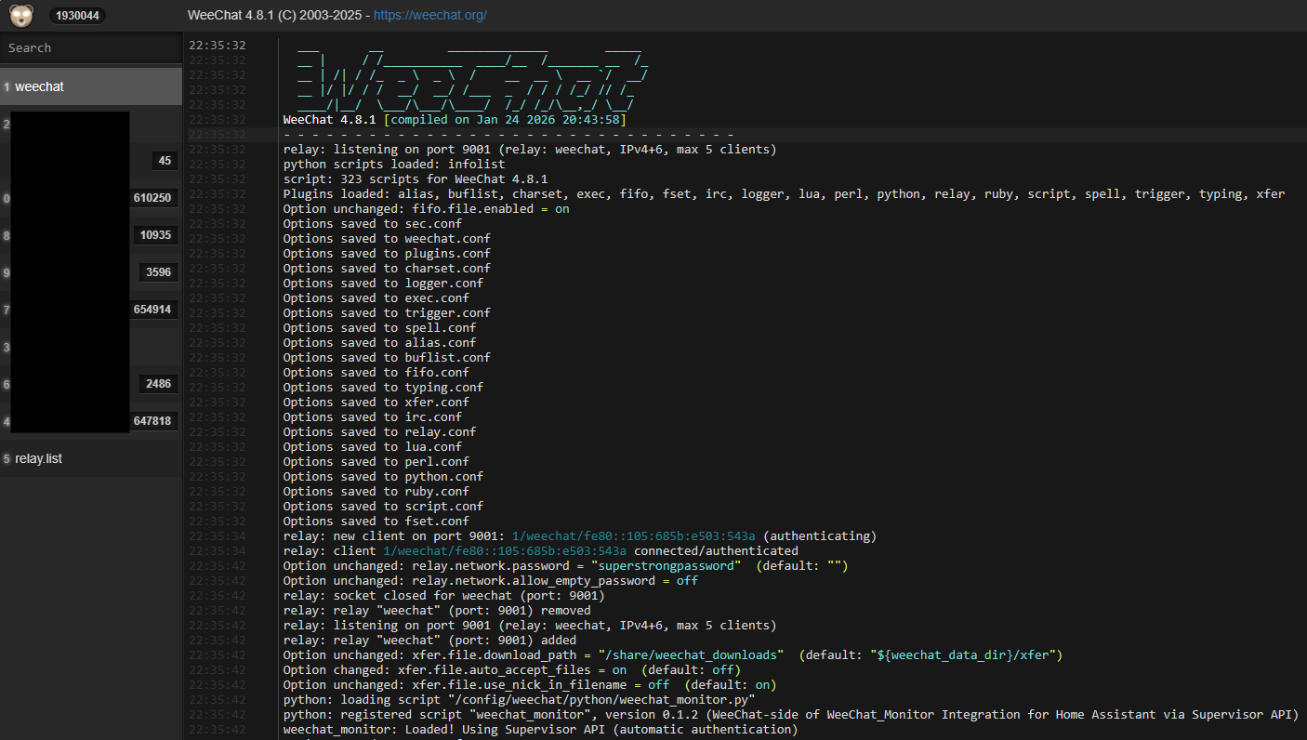
Task: Click the 2486 unread badge
Action: click(x=159, y=384)
